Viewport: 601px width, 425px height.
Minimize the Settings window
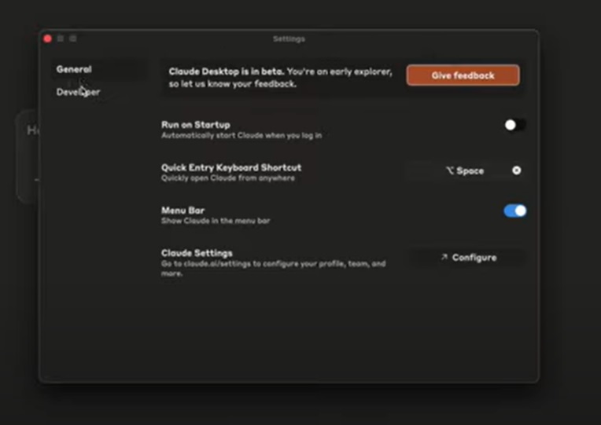[61, 38]
